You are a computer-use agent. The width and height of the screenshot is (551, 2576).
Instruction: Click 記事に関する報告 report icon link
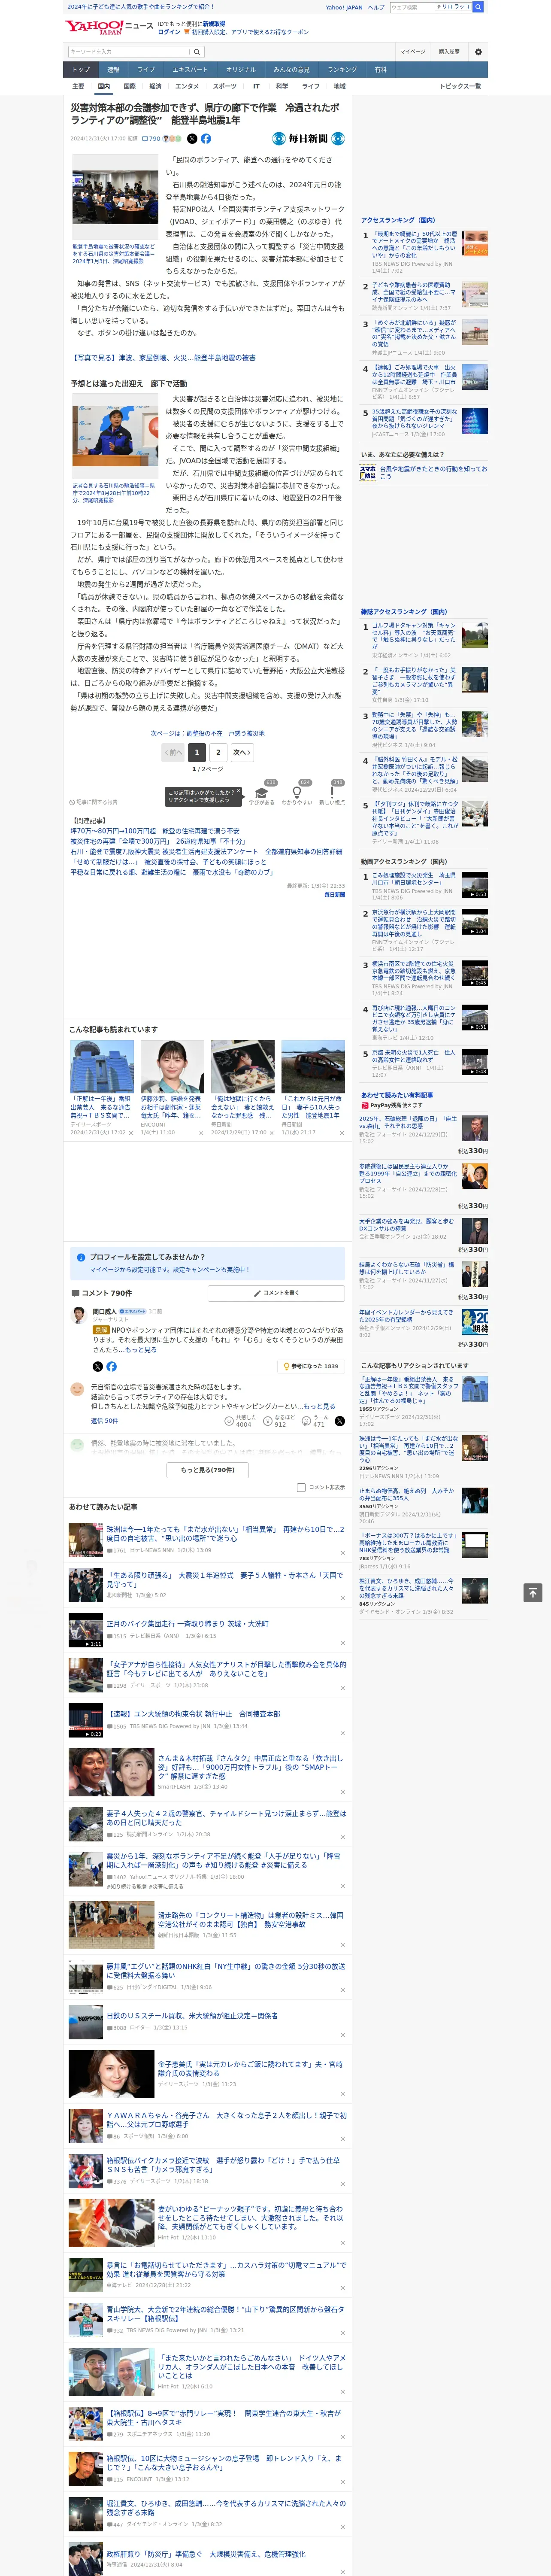point(93,802)
